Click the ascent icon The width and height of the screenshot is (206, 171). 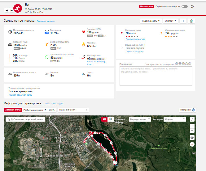pyautogui.click(x=47, y=74)
